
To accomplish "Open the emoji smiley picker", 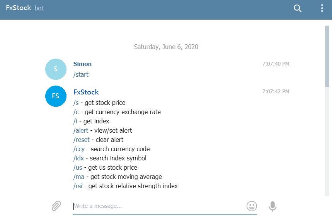I will click(252, 206).
